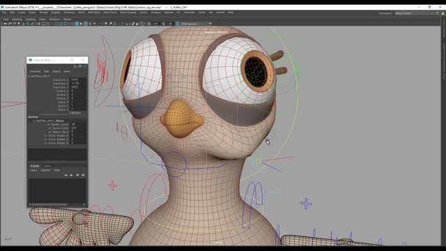Open the Layers menu in Layer Editor
Screen dimensions: 446x251
pyautogui.click(x=33, y=170)
